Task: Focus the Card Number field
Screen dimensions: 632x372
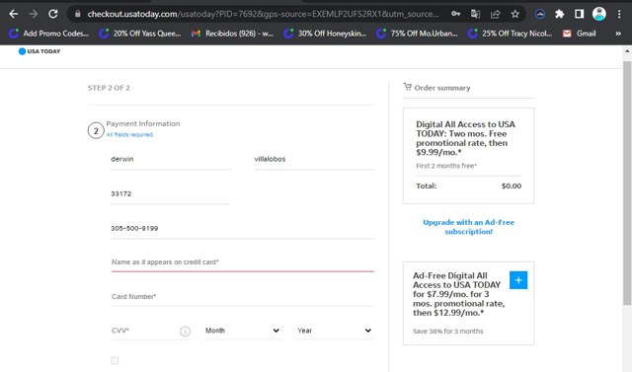Action: coord(242,297)
